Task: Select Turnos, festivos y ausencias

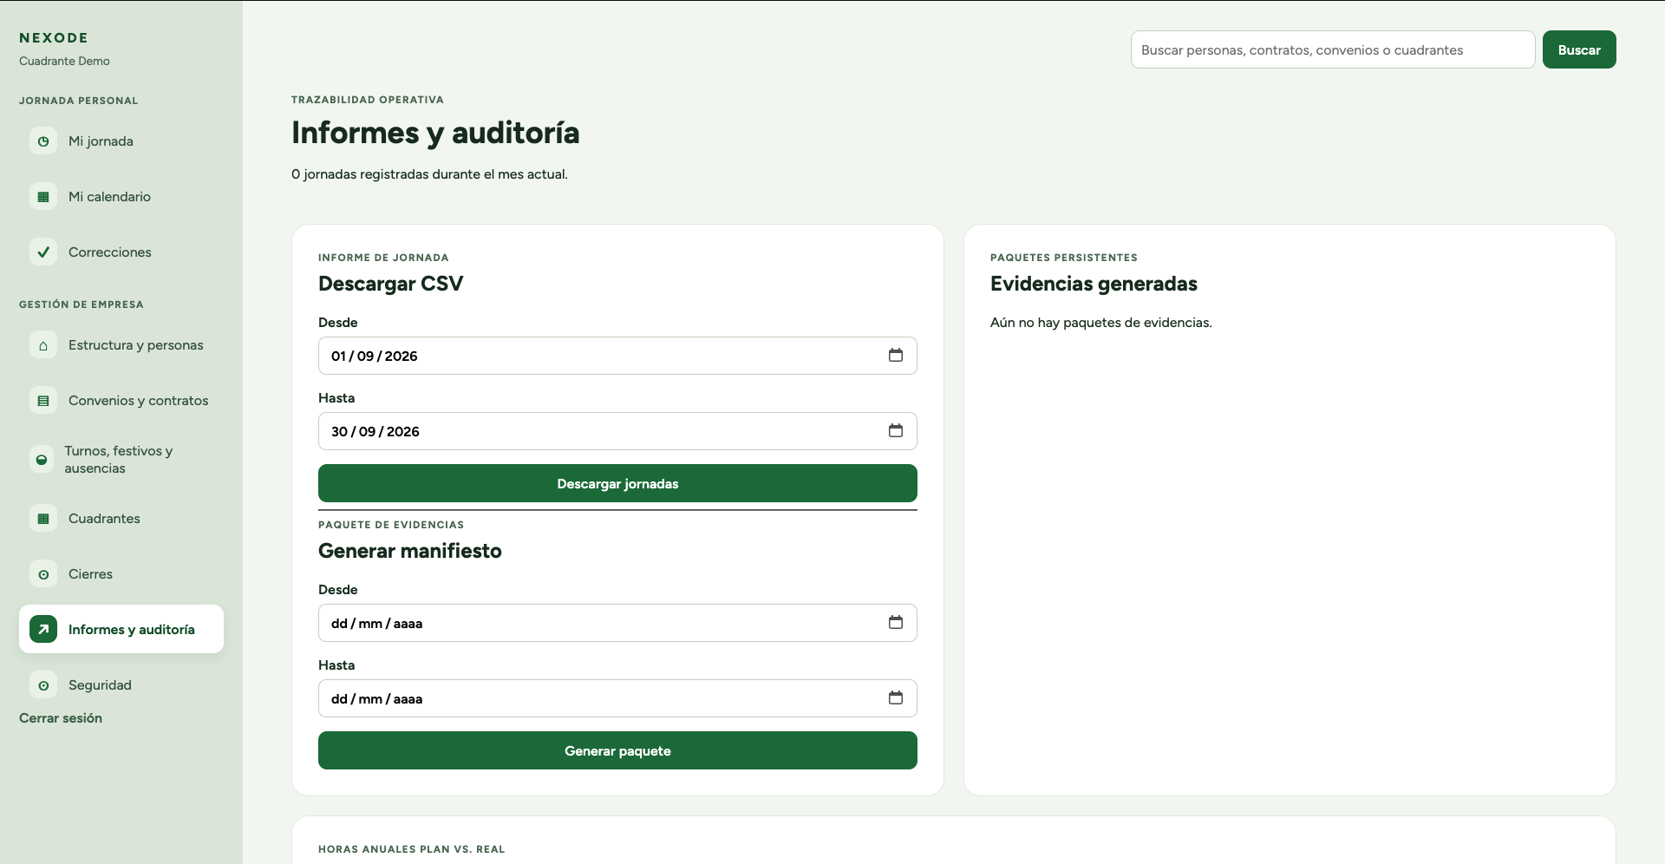Action: (121, 459)
